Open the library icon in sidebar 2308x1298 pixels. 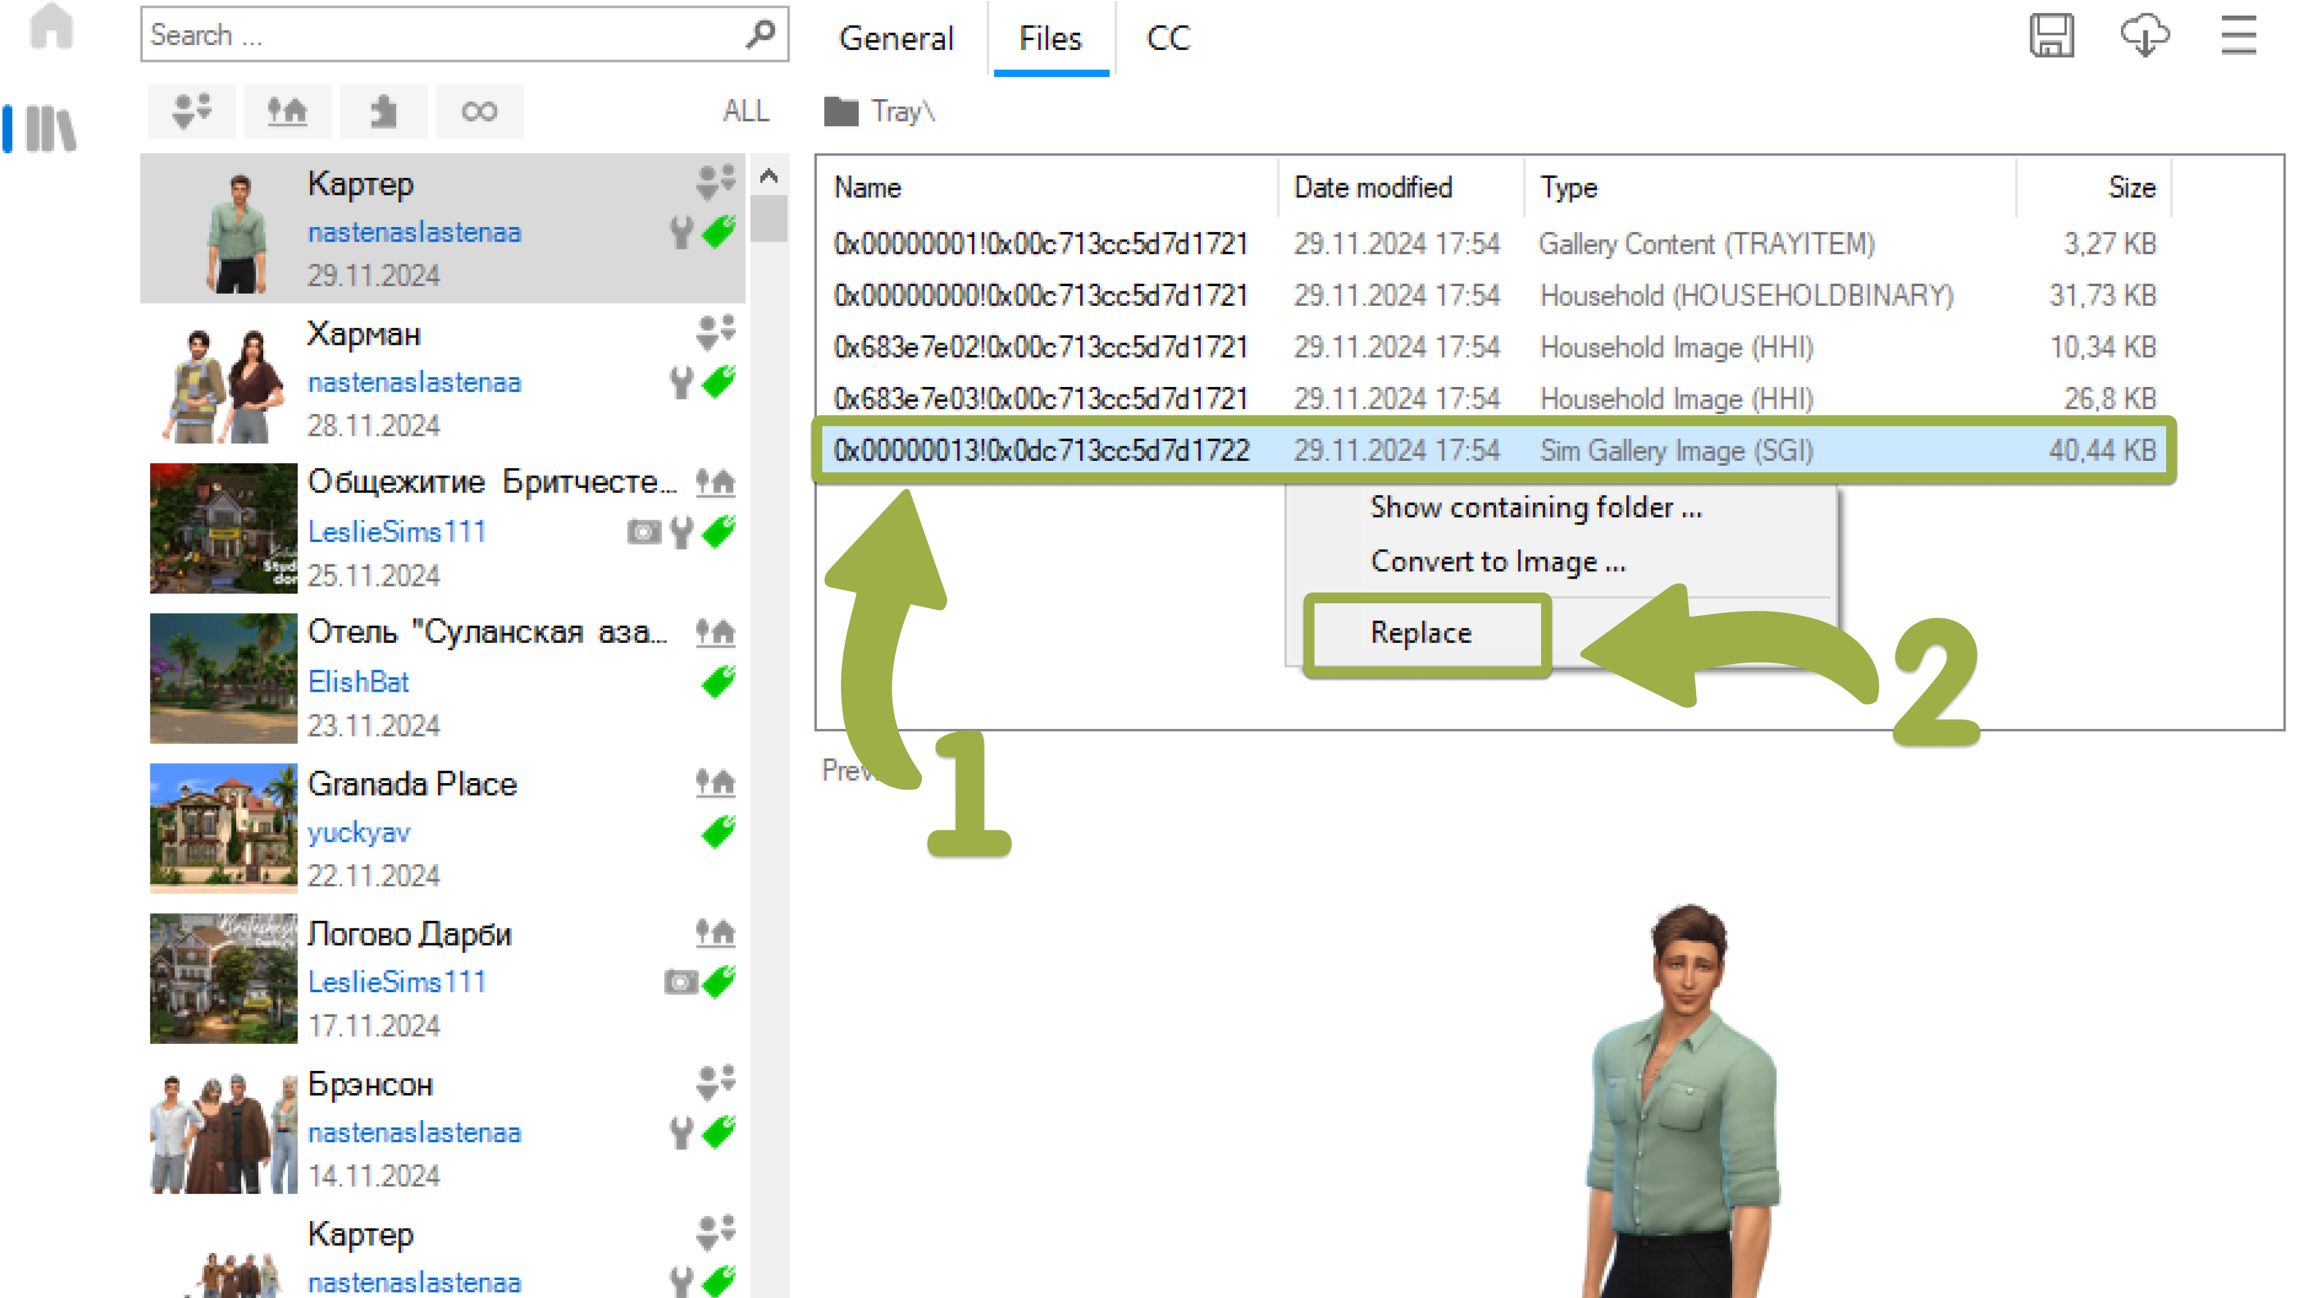pyautogui.click(x=51, y=128)
